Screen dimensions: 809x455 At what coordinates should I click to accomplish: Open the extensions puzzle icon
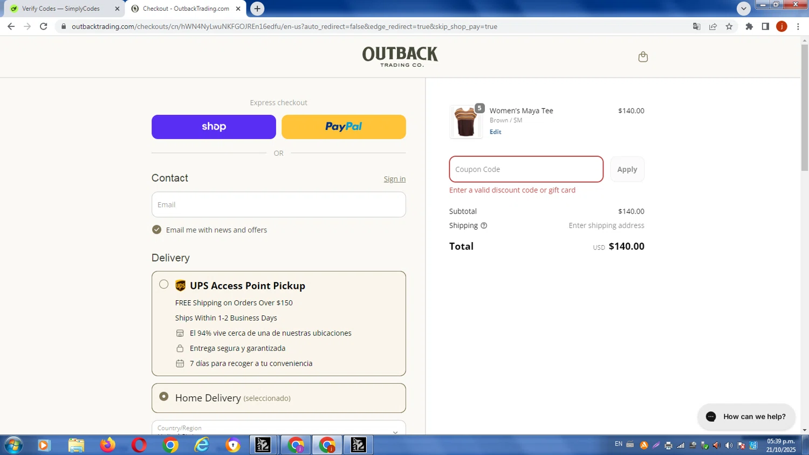[749, 26]
